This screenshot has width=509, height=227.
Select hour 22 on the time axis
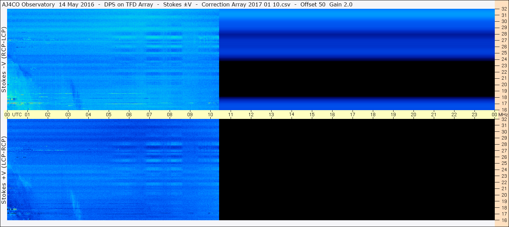(454, 115)
